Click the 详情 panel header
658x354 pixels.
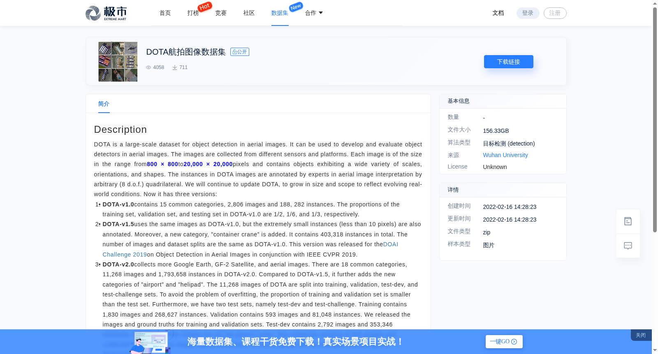[503, 190]
